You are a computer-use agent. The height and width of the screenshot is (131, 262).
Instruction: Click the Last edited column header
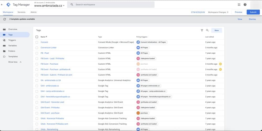pos(210,37)
